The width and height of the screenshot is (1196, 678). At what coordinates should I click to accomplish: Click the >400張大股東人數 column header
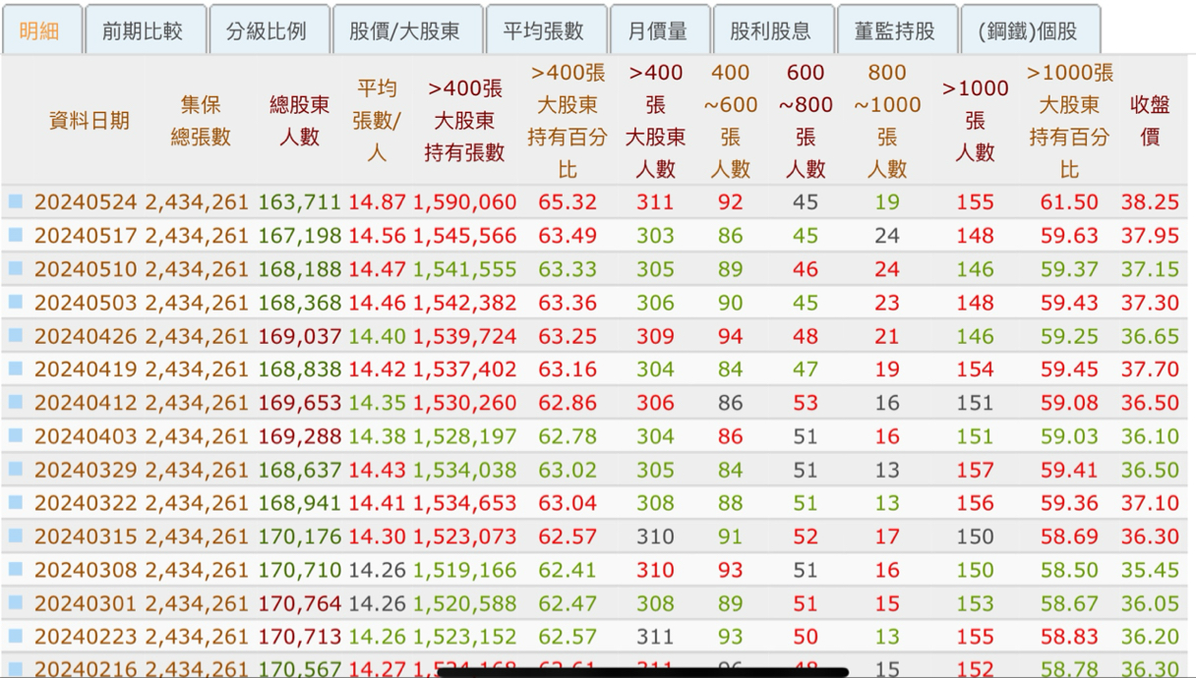click(x=655, y=121)
